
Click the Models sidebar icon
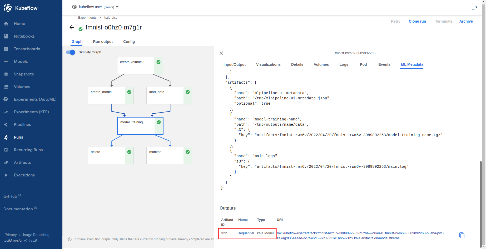6,62
